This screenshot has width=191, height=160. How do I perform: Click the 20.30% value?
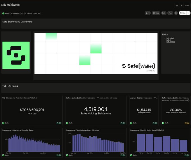(x=176, y=110)
